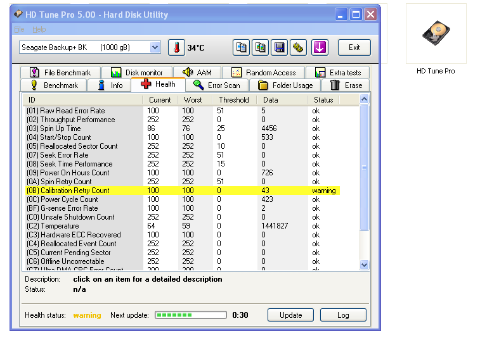Select the (01) Raw Read Error Rate row
The height and width of the screenshot is (357, 480).
click(183, 111)
